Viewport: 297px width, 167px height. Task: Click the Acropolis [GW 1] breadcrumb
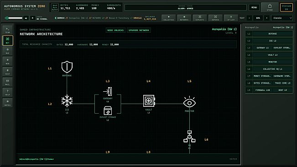78,18
